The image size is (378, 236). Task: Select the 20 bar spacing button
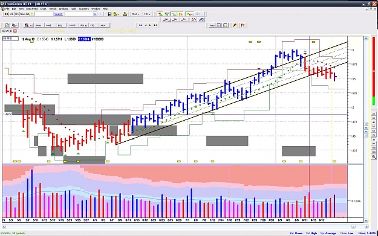[x=374, y=114]
